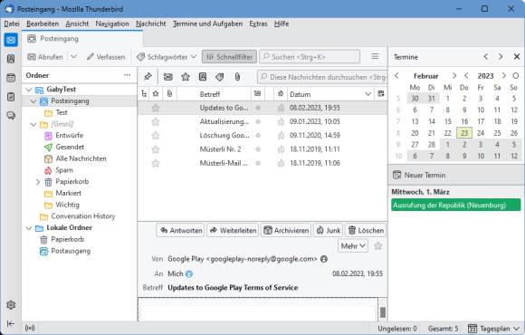The height and width of the screenshot is (335, 525).
Task: Open the Chat sidebar icon
Action: coord(11,116)
